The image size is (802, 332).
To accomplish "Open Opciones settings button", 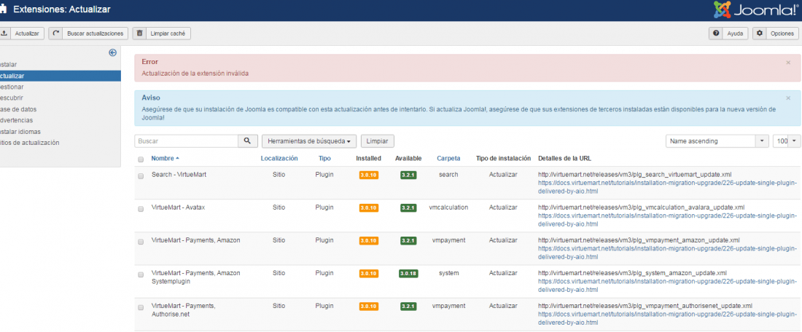I will pos(776,33).
